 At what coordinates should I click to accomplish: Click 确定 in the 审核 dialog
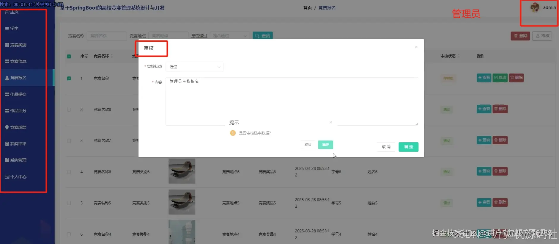pyautogui.click(x=408, y=147)
